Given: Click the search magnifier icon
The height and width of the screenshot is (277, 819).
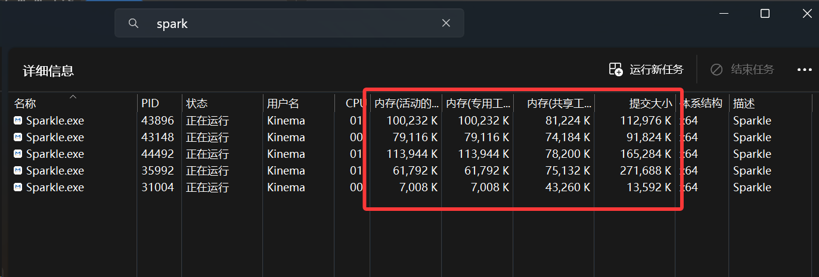Looking at the screenshot, I should [134, 23].
